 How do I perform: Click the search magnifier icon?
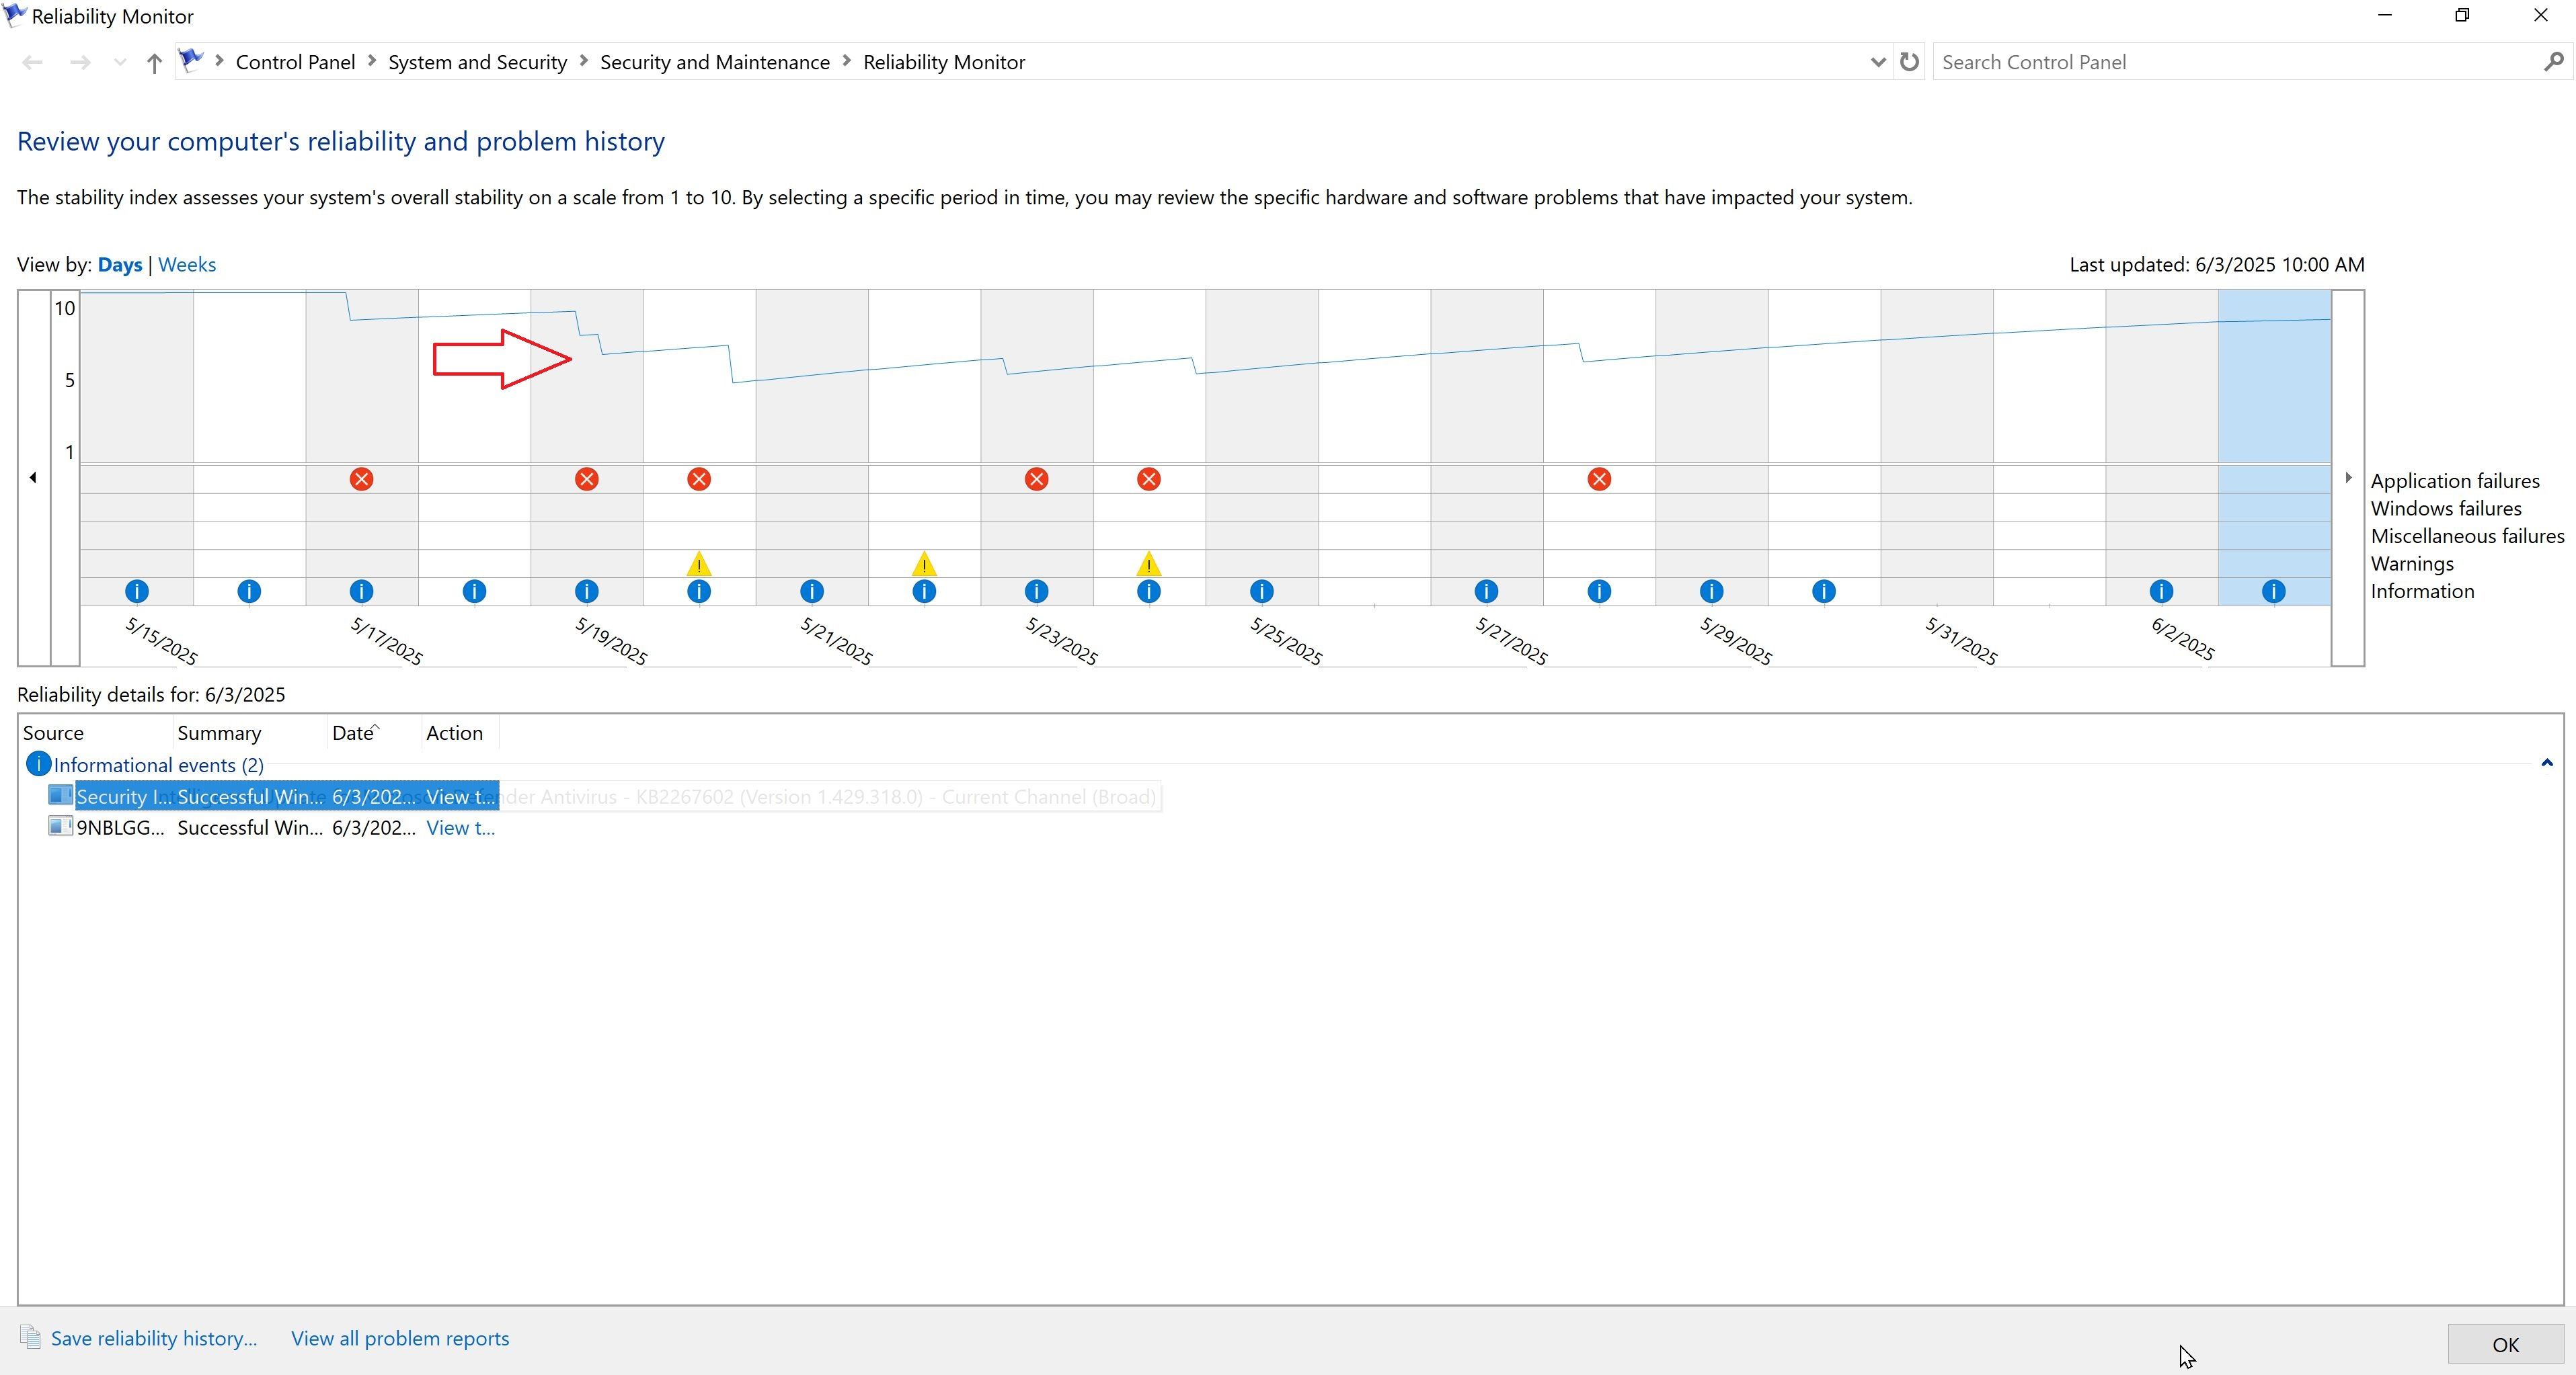click(x=2553, y=62)
